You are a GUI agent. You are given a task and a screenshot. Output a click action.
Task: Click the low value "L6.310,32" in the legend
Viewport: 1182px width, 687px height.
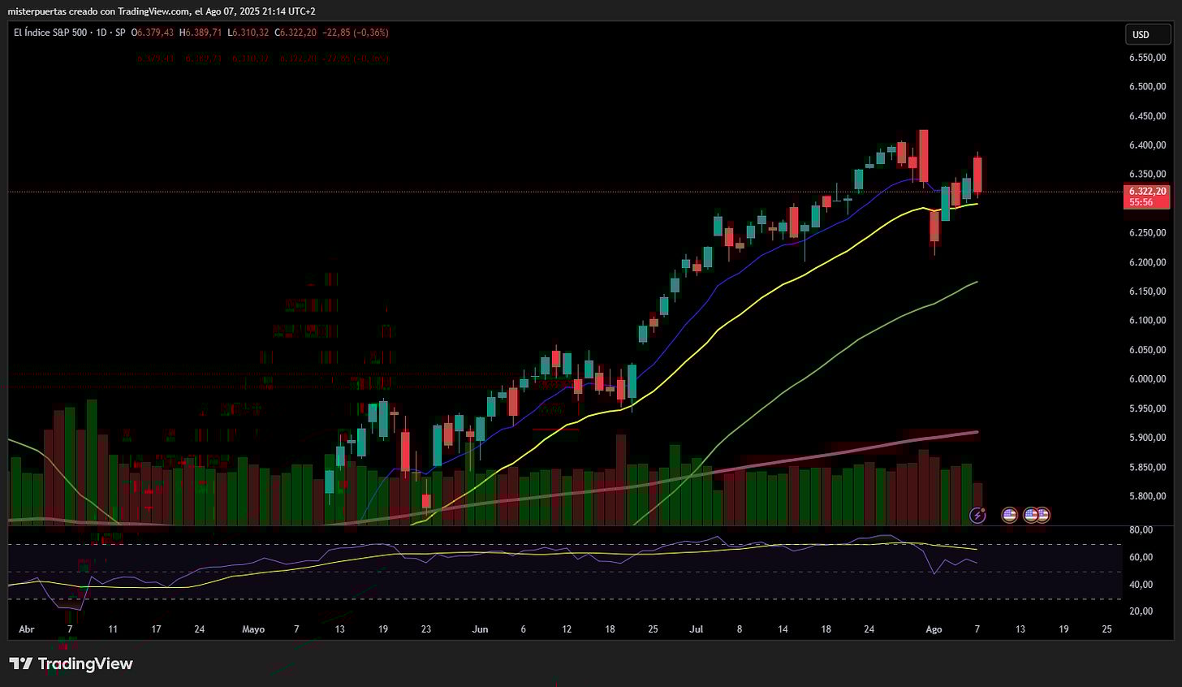point(248,32)
